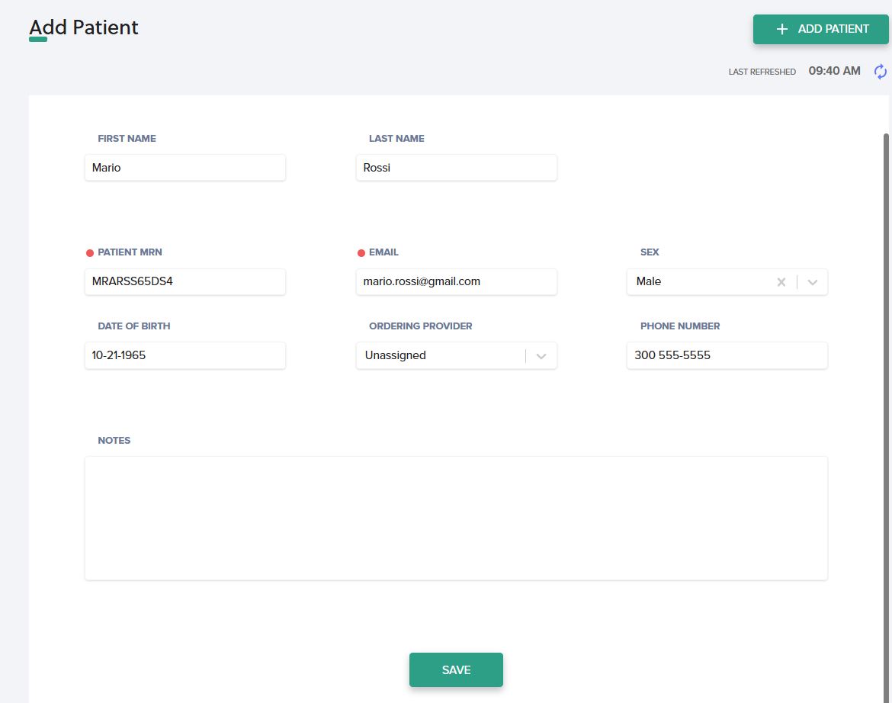This screenshot has width=892, height=703.
Task: Click inside the empty Notes text area
Action: [x=456, y=518]
